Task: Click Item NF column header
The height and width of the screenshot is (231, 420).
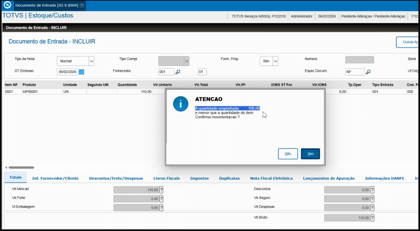Action: point(11,85)
